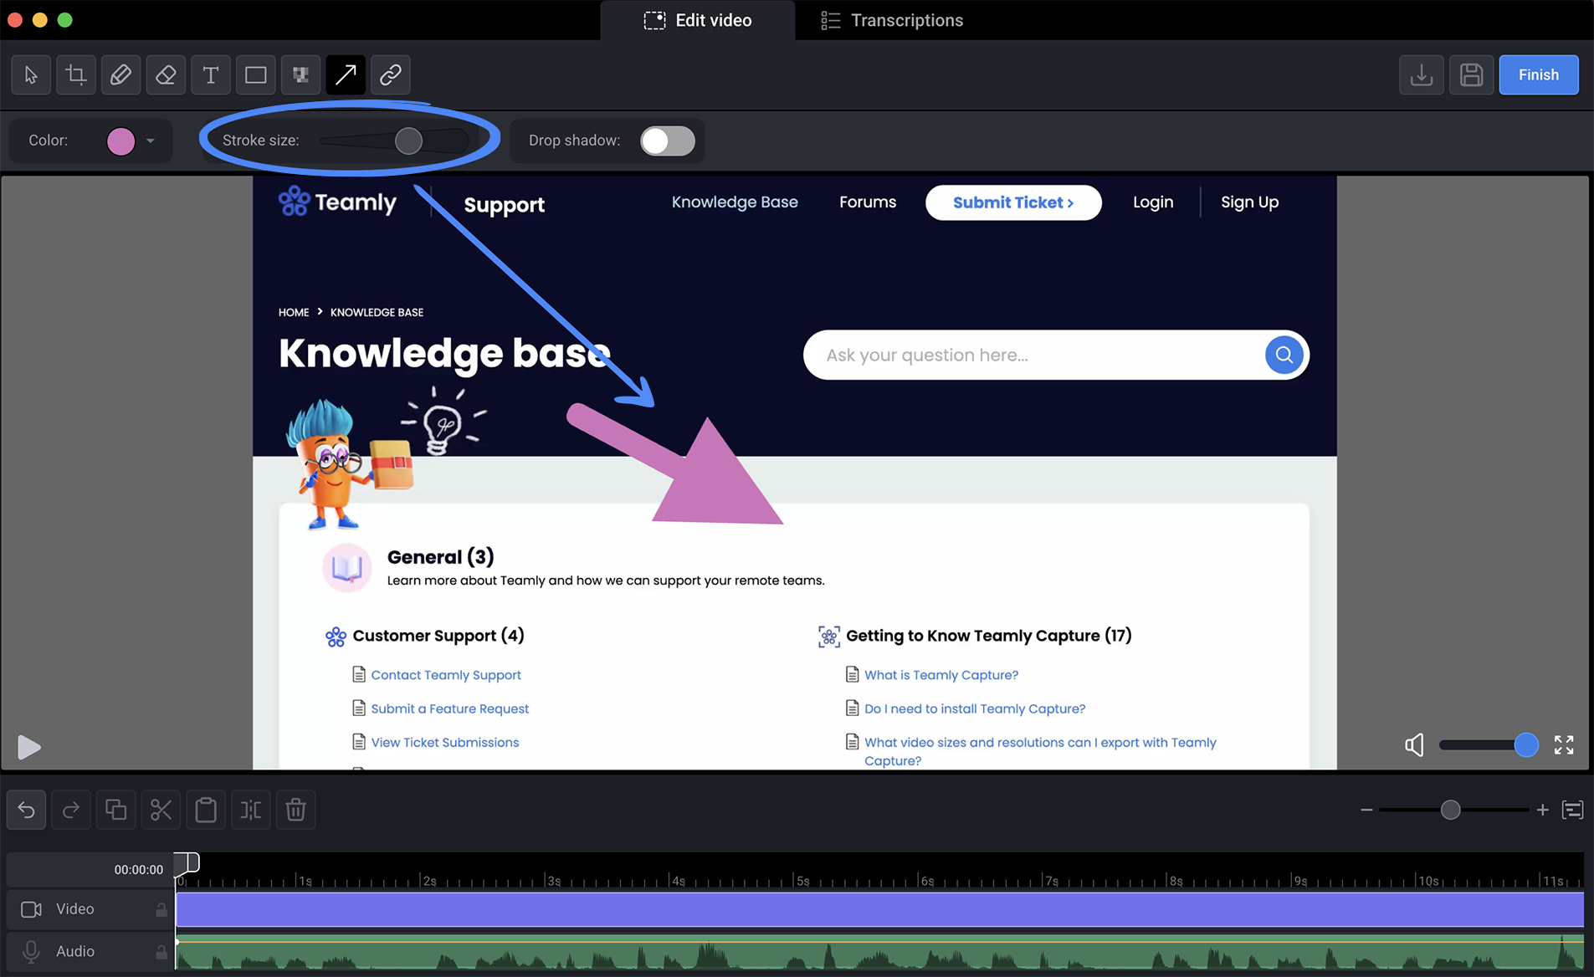
Task: Undo the last edit
Action: pyautogui.click(x=26, y=810)
